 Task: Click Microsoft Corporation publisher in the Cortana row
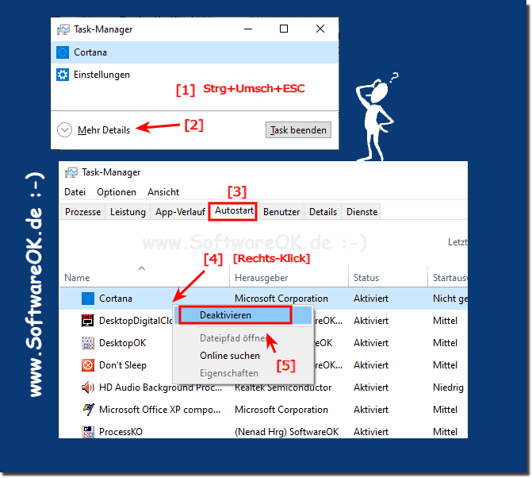point(281,299)
